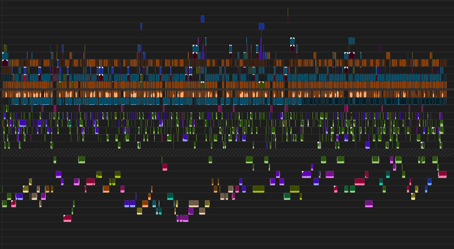454x249 pixels.
Task: Click the second-widest lime-olive block right of it
Action: [295, 189]
